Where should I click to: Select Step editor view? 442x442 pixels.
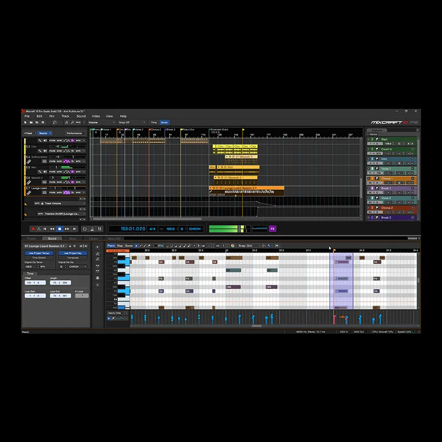[120, 245]
